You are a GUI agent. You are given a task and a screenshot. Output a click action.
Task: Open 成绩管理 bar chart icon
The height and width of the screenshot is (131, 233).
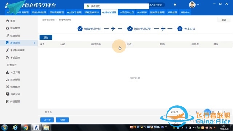[7, 79]
